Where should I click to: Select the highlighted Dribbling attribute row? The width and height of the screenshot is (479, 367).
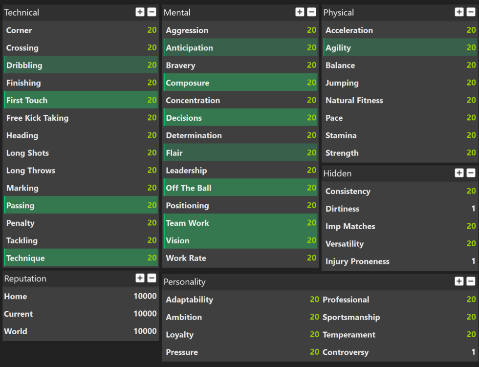81,65
